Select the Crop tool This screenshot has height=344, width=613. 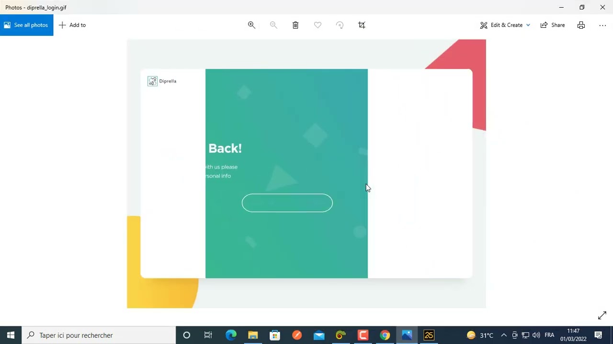coord(362,25)
